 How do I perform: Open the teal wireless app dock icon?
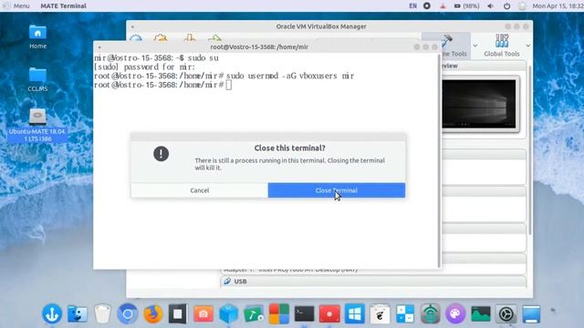click(x=430, y=313)
